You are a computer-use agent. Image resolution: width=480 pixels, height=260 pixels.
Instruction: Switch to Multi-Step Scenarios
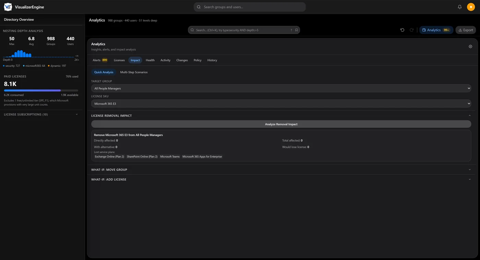coord(134,72)
